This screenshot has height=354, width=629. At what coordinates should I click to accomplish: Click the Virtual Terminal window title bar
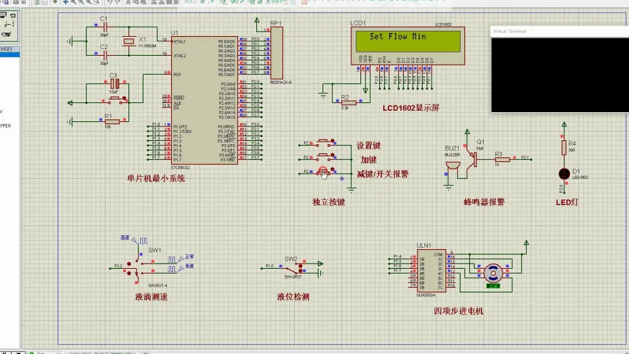[560, 31]
